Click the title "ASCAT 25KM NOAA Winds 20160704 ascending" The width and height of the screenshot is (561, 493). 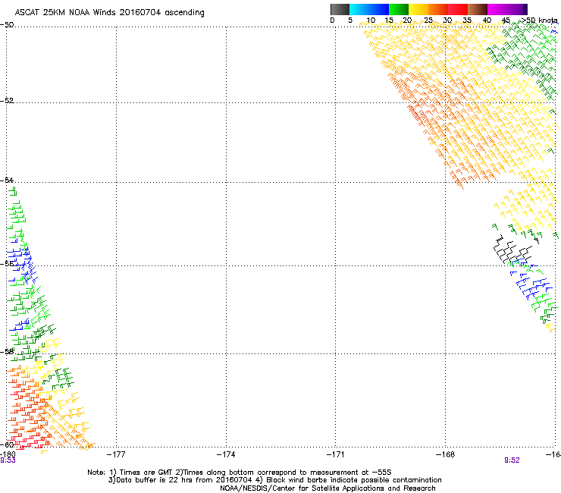(109, 13)
